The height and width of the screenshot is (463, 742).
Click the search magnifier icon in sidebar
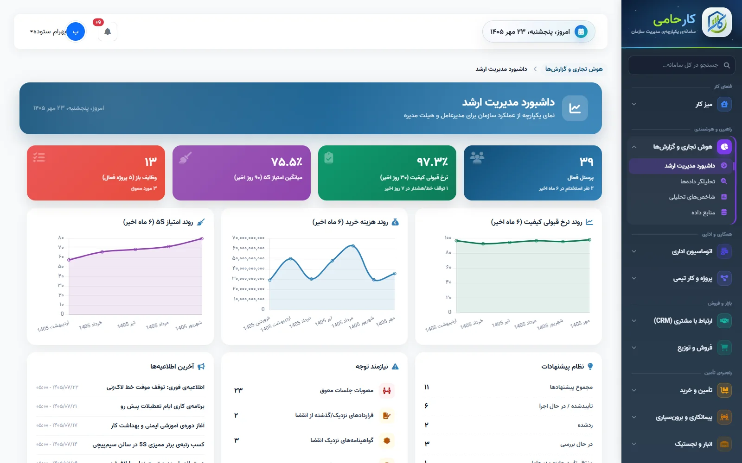click(x=727, y=65)
